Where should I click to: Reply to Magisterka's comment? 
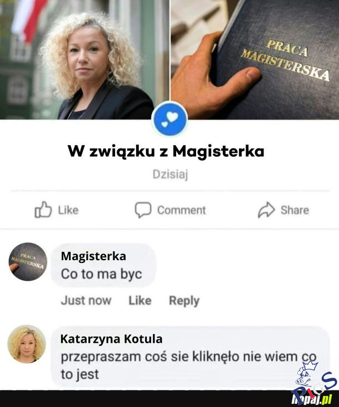[184, 301]
